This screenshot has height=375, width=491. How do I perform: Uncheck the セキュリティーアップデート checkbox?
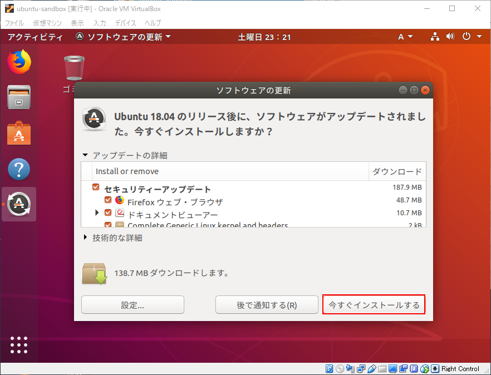click(x=96, y=187)
